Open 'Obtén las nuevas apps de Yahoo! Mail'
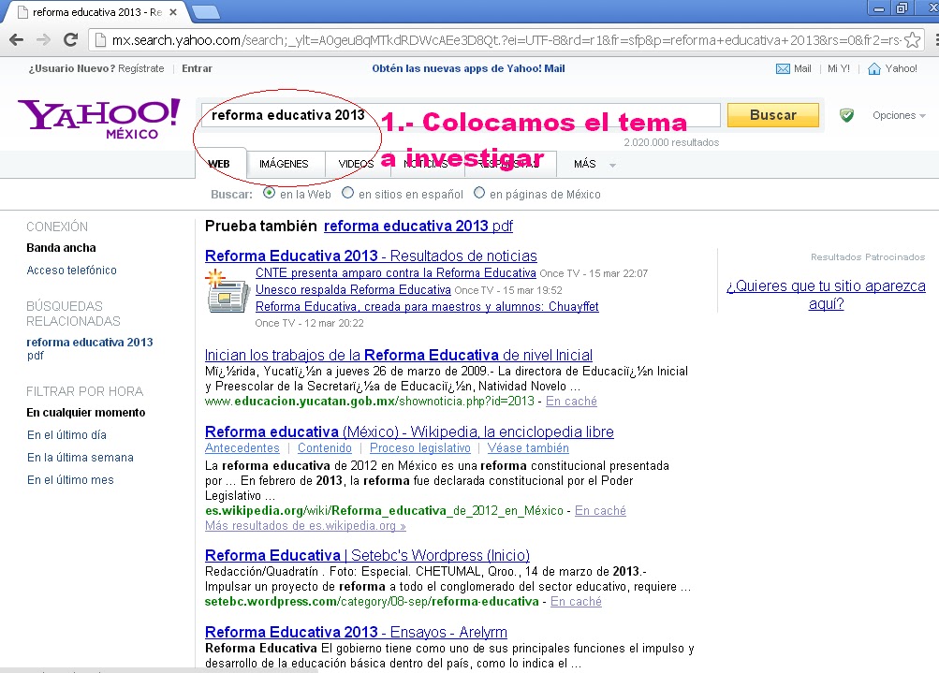The height and width of the screenshot is (673, 939). point(468,69)
